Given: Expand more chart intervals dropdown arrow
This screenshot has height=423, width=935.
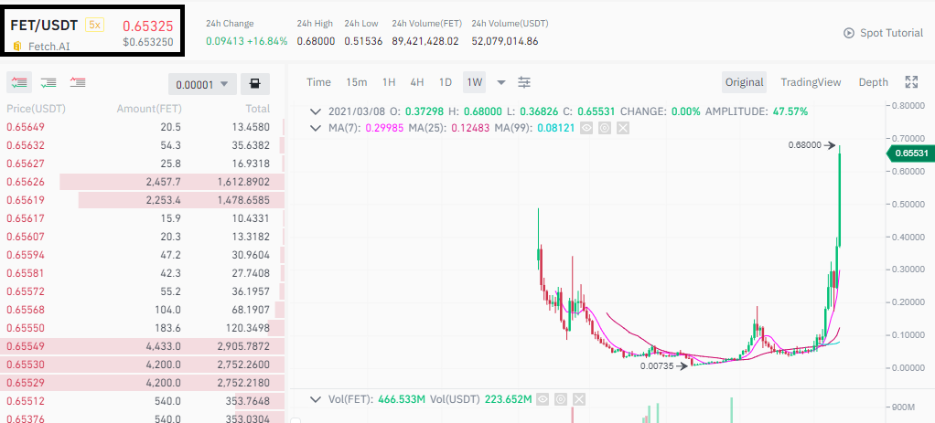Looking at the screenshot, I should [501, 83].
